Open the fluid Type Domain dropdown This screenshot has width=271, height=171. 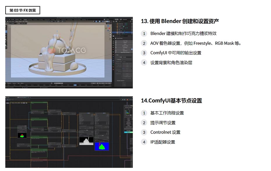pos(127,57)
